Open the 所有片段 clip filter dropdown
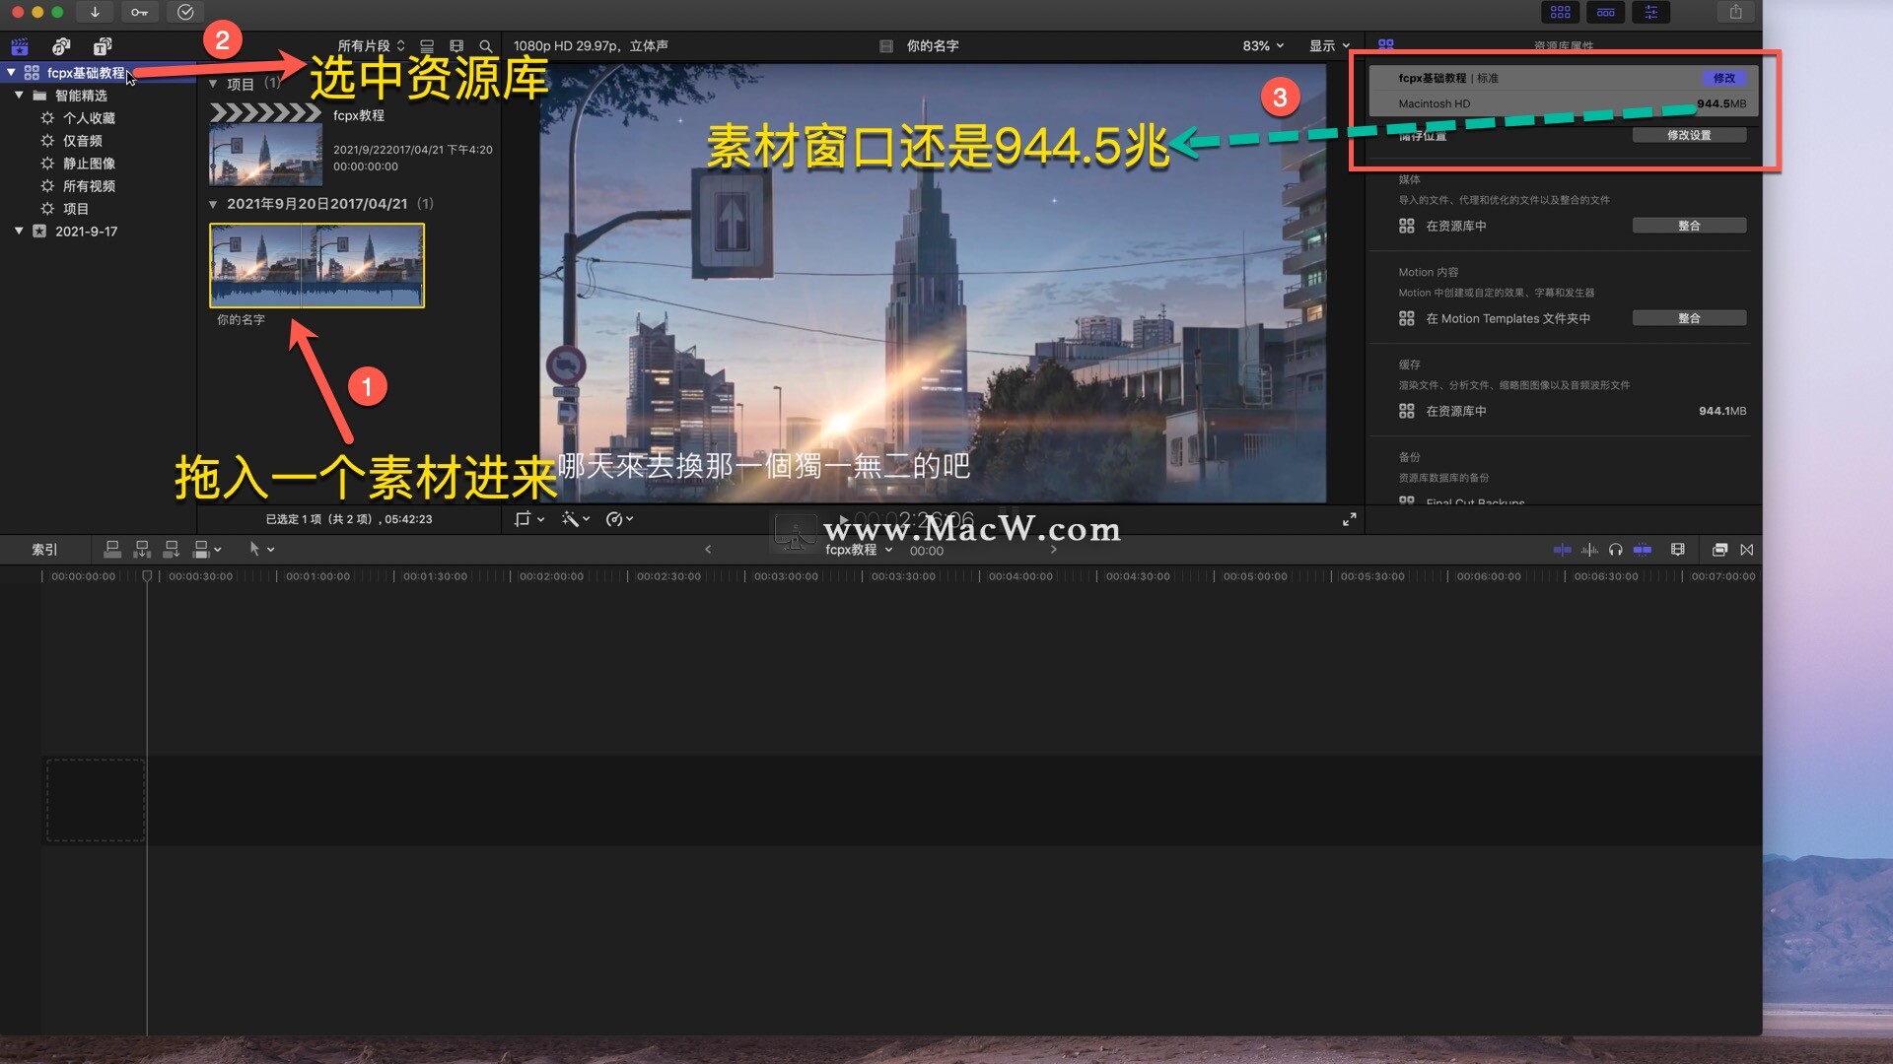The width and height of the screenshot is (1893, 1064). click(371, 46)
